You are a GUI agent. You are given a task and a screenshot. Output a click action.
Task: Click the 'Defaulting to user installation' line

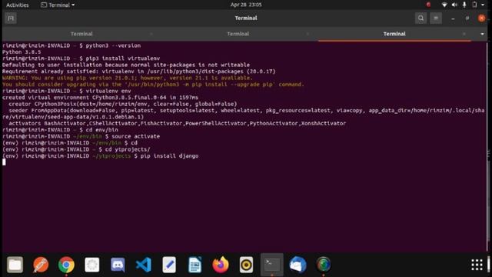[x=126, y=65]
